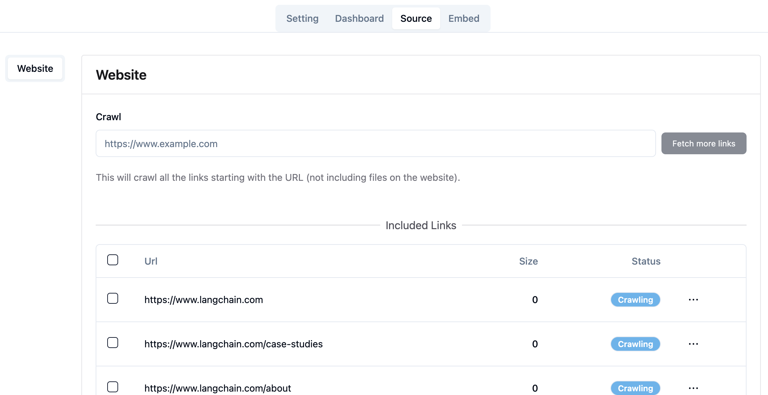Toggle the select-all checkbox in the table header
Screen dimensions: 768x395
(113, 260)
